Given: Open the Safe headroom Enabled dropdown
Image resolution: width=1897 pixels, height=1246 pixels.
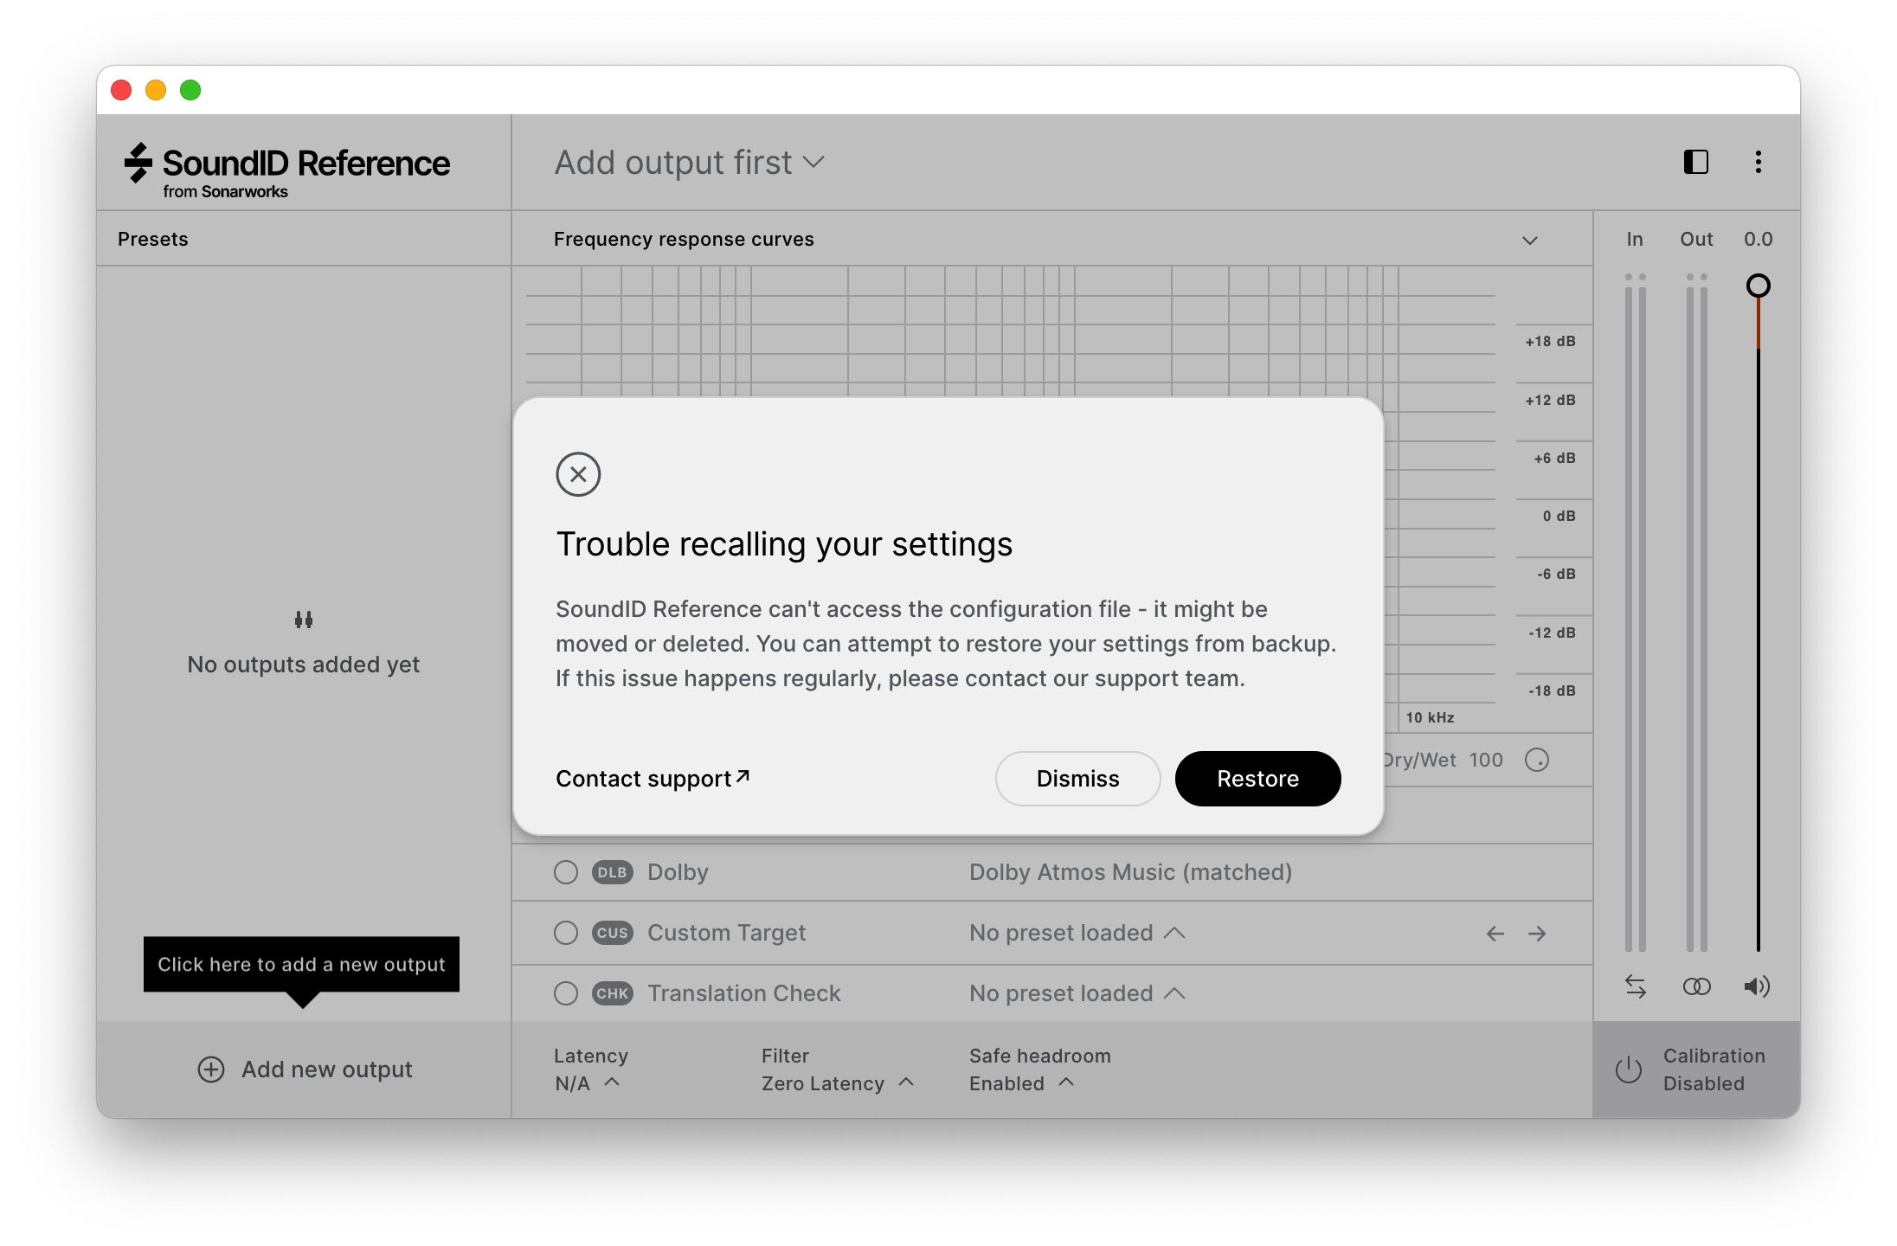Looking at the screenshot, I should pyautogui.click(x=1022, y=1083).
